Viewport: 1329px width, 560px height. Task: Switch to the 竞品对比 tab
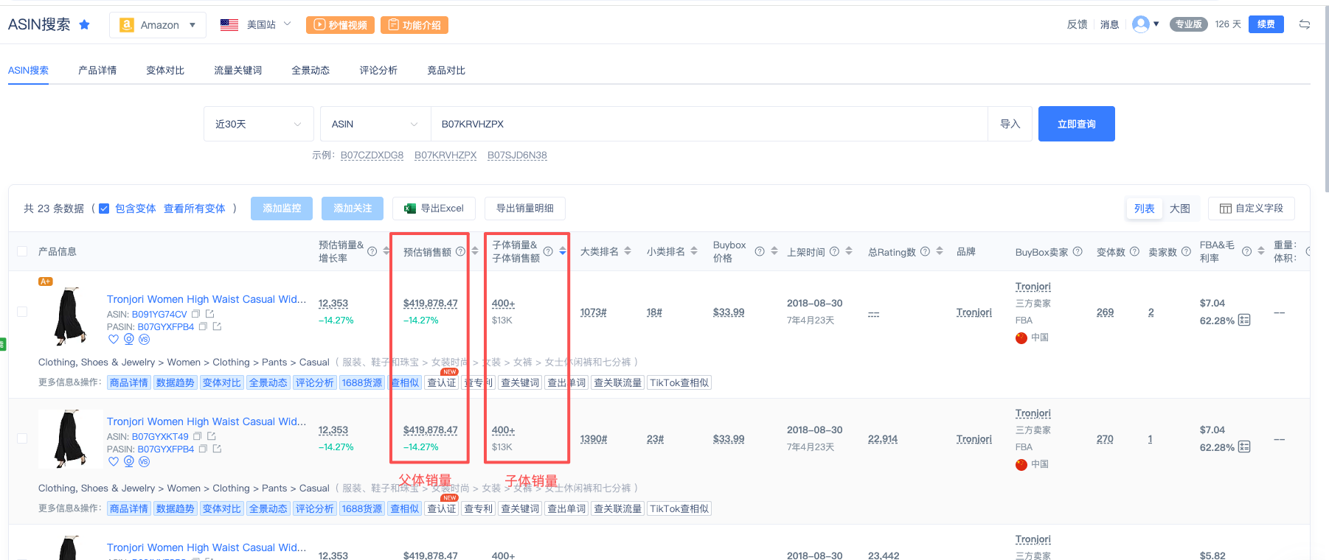click(x=446, y=71)
